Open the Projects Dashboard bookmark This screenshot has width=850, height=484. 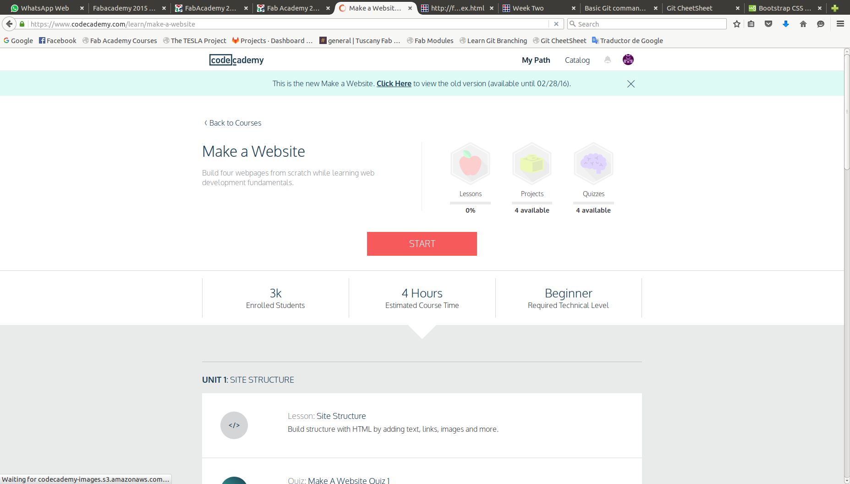(x=273, y=41)
